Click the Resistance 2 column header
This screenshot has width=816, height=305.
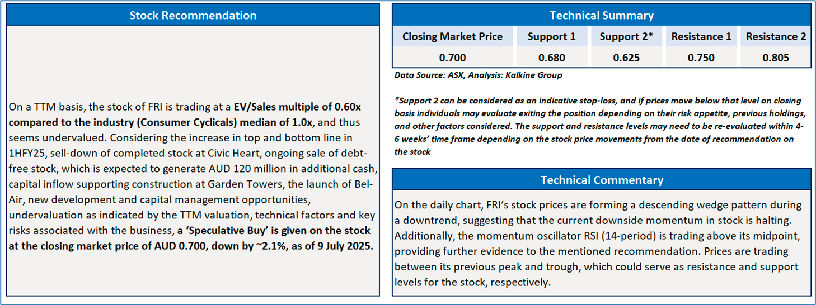pos(776,37)
